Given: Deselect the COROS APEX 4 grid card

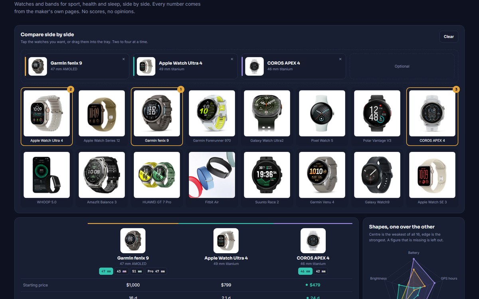Looking at the screenshot, I should click(x=432, y=117).
